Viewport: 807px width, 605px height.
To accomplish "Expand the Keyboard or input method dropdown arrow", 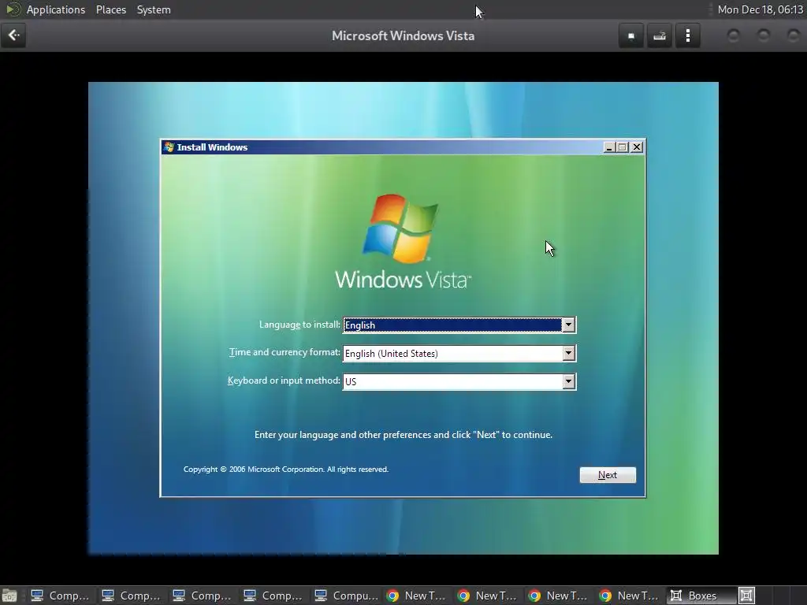I will tap(568, 382).
